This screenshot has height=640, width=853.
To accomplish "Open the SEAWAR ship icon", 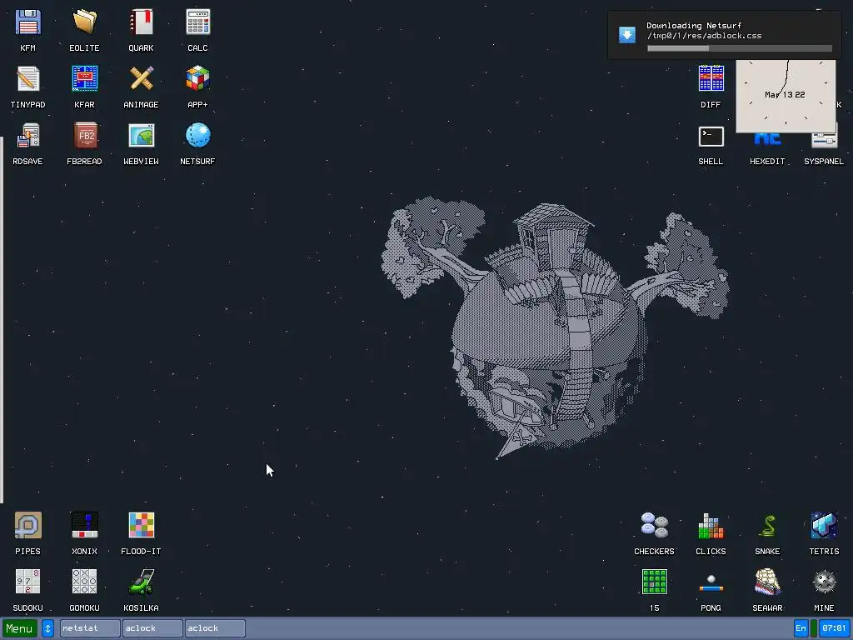I will coord(767,582).
